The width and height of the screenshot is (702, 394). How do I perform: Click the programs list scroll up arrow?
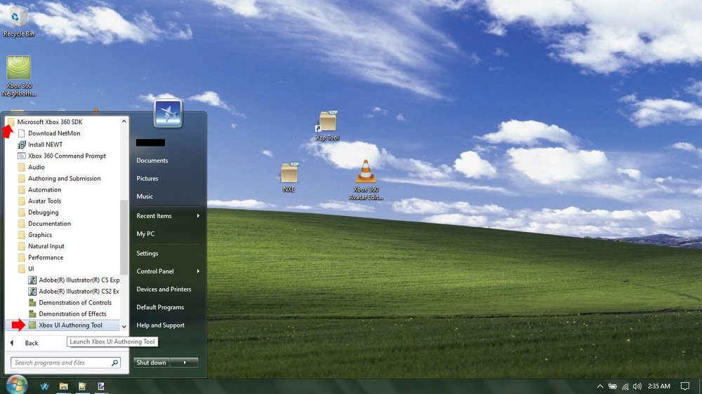pos(124,121)
